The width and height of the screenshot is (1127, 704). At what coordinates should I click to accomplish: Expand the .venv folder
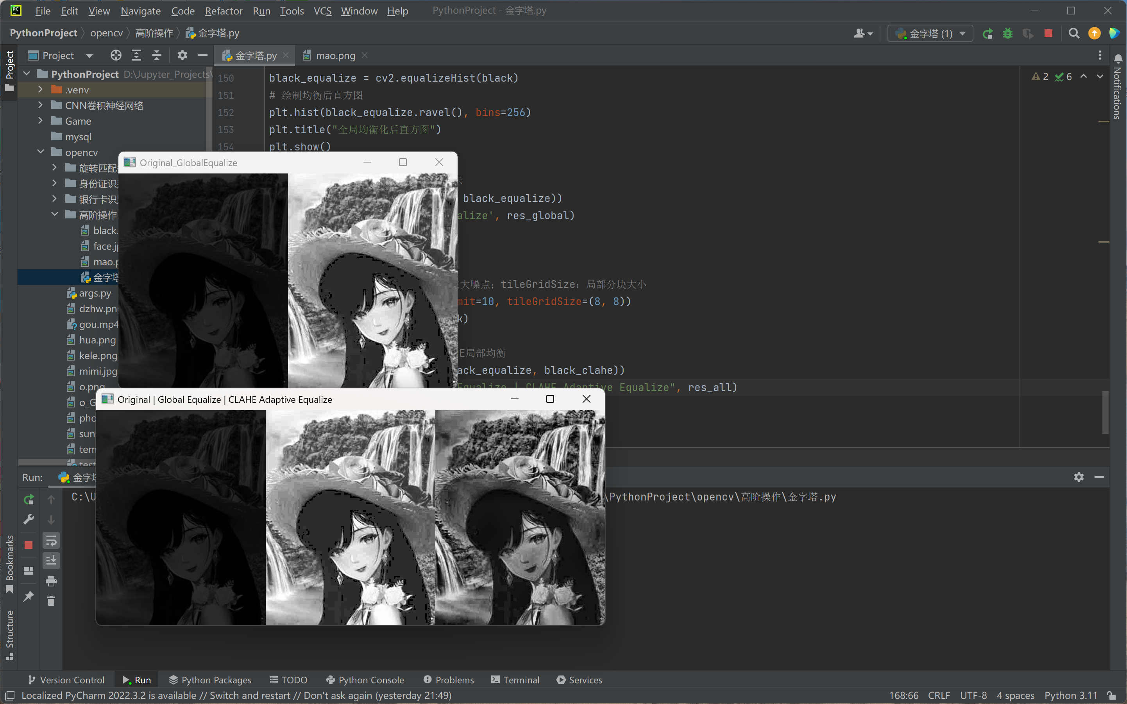point(41,89)
